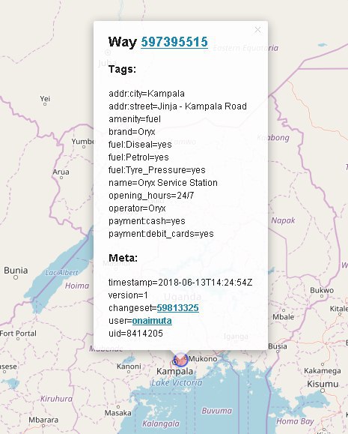Click Lac Albert label on map
This screenshot has height=434, width=348.
[x=61, y=273]
